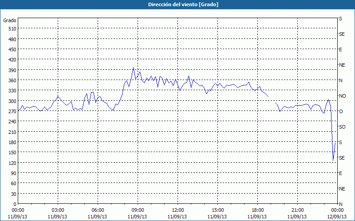Click the 'NO' compass label on the right axis

pyautogui.click(x=342, y=96)
